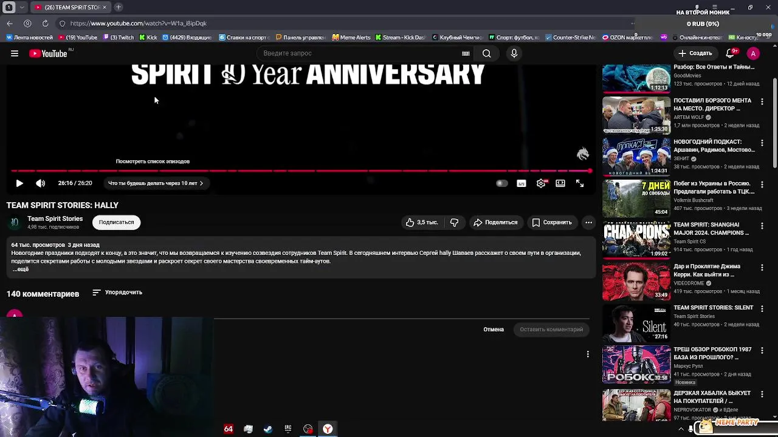Open the on-screen keyboard in search box
This screenshot has width=778, height=437.
click(466, 53)
